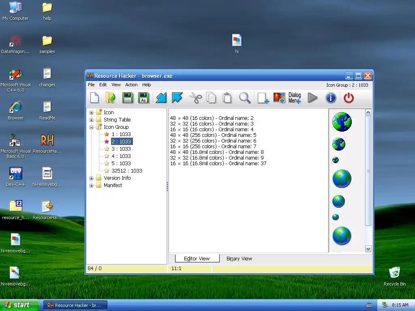The width and height of the screenshot is (415, 311).
Task: Switch to Binary View tab
Action: point(239,259)
